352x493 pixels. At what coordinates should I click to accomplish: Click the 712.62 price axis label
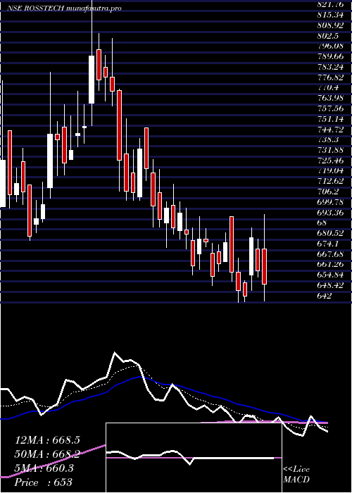click(330, 181)
